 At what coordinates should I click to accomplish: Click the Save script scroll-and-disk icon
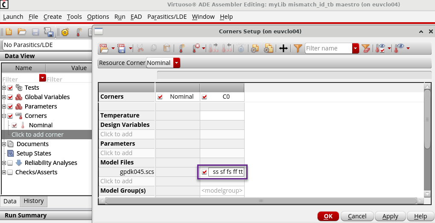(49, 32)
